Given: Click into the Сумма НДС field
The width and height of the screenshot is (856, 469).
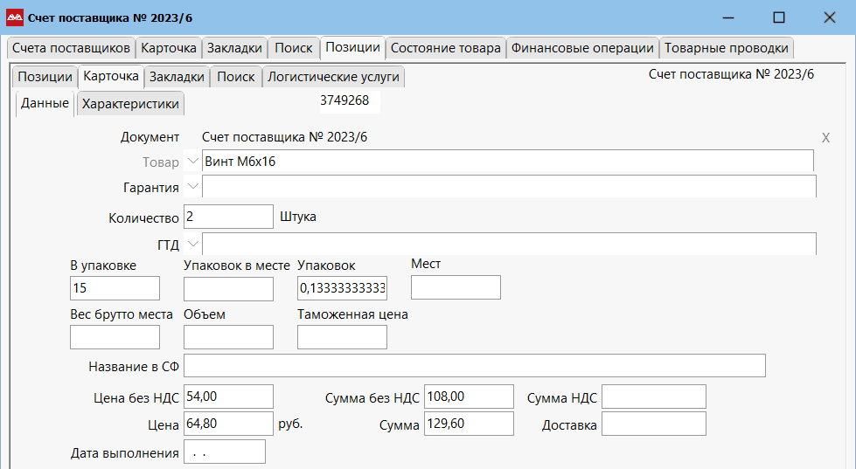Looking at the screenshot, I should click(653, 397).
